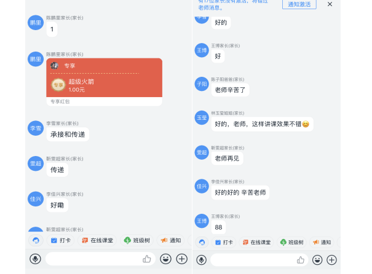The width and height of the screenshot is (372, 274).
Task: Click the 通知激活 button
Action: [x=299, y=4]
